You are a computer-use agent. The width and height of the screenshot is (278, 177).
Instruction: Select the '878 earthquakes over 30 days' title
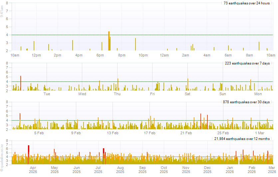(246, 102)
